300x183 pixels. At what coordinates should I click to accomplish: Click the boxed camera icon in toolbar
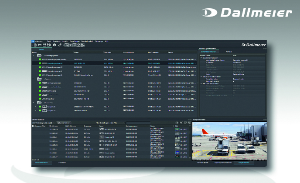coord(70,45)
